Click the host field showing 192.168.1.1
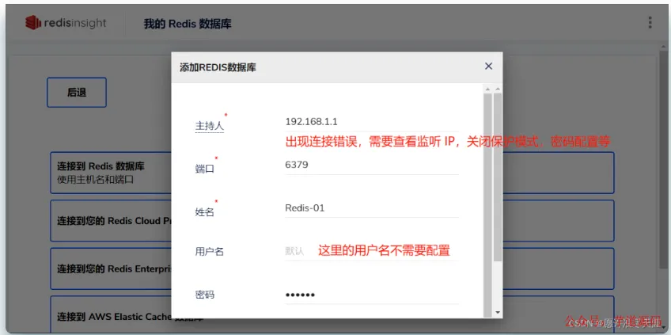This screenshot has height=335, width=671. pos(371,122)
